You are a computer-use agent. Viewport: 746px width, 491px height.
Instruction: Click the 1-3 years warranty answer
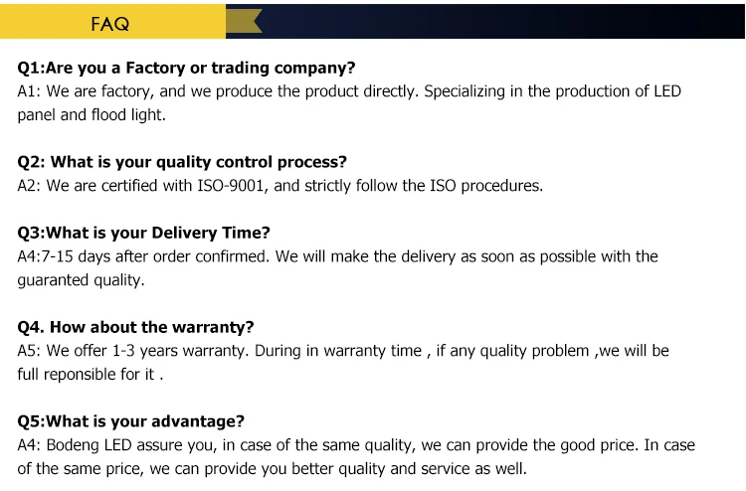343,351
